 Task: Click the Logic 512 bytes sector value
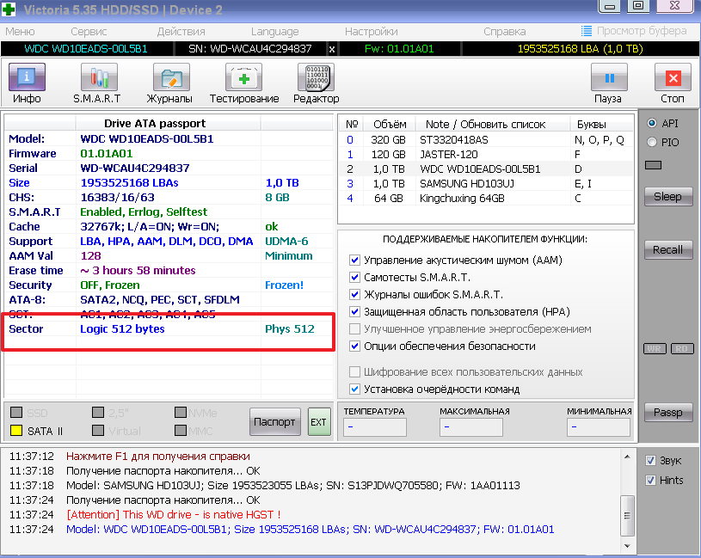(122, 328)
